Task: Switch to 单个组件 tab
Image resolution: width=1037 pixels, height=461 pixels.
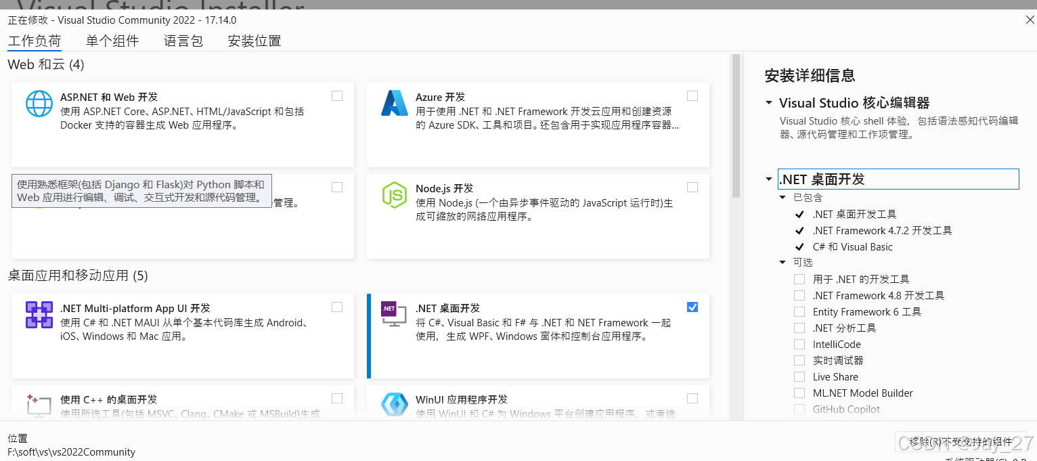Action: coord(112,41)
